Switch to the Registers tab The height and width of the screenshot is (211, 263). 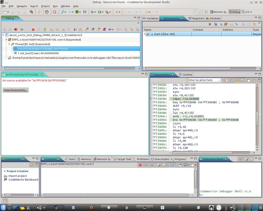(x=196, y=18)
